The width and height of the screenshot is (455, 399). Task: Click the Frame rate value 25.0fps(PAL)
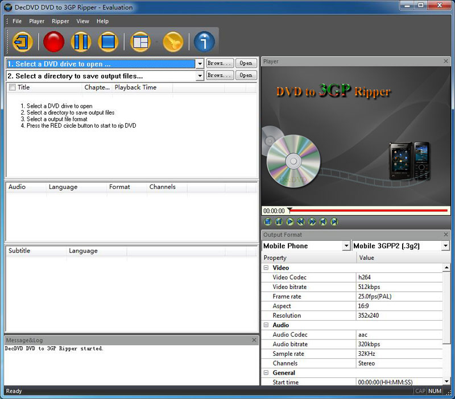point(399,296)
